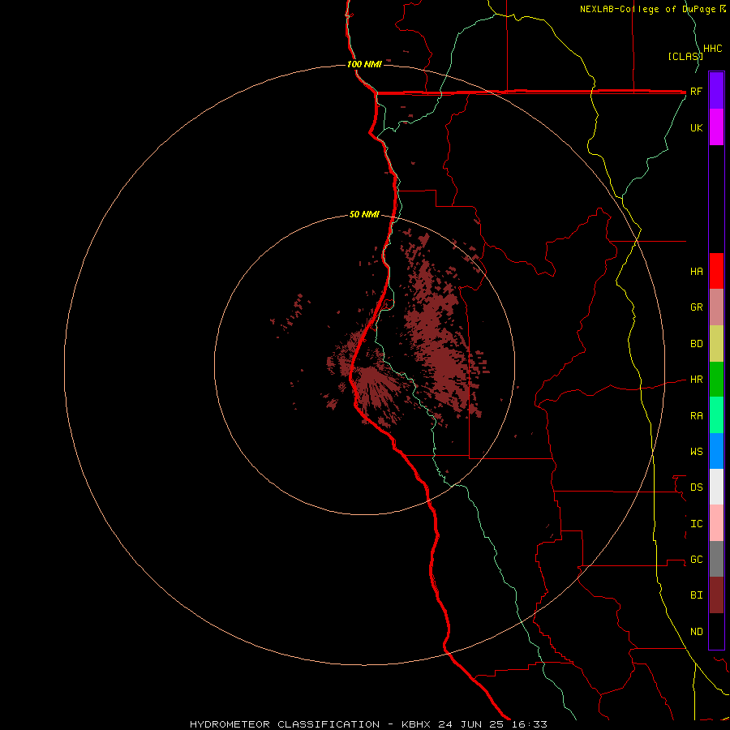
Task: Click the mint green RA color swatch
Action: tap(716, 415)
